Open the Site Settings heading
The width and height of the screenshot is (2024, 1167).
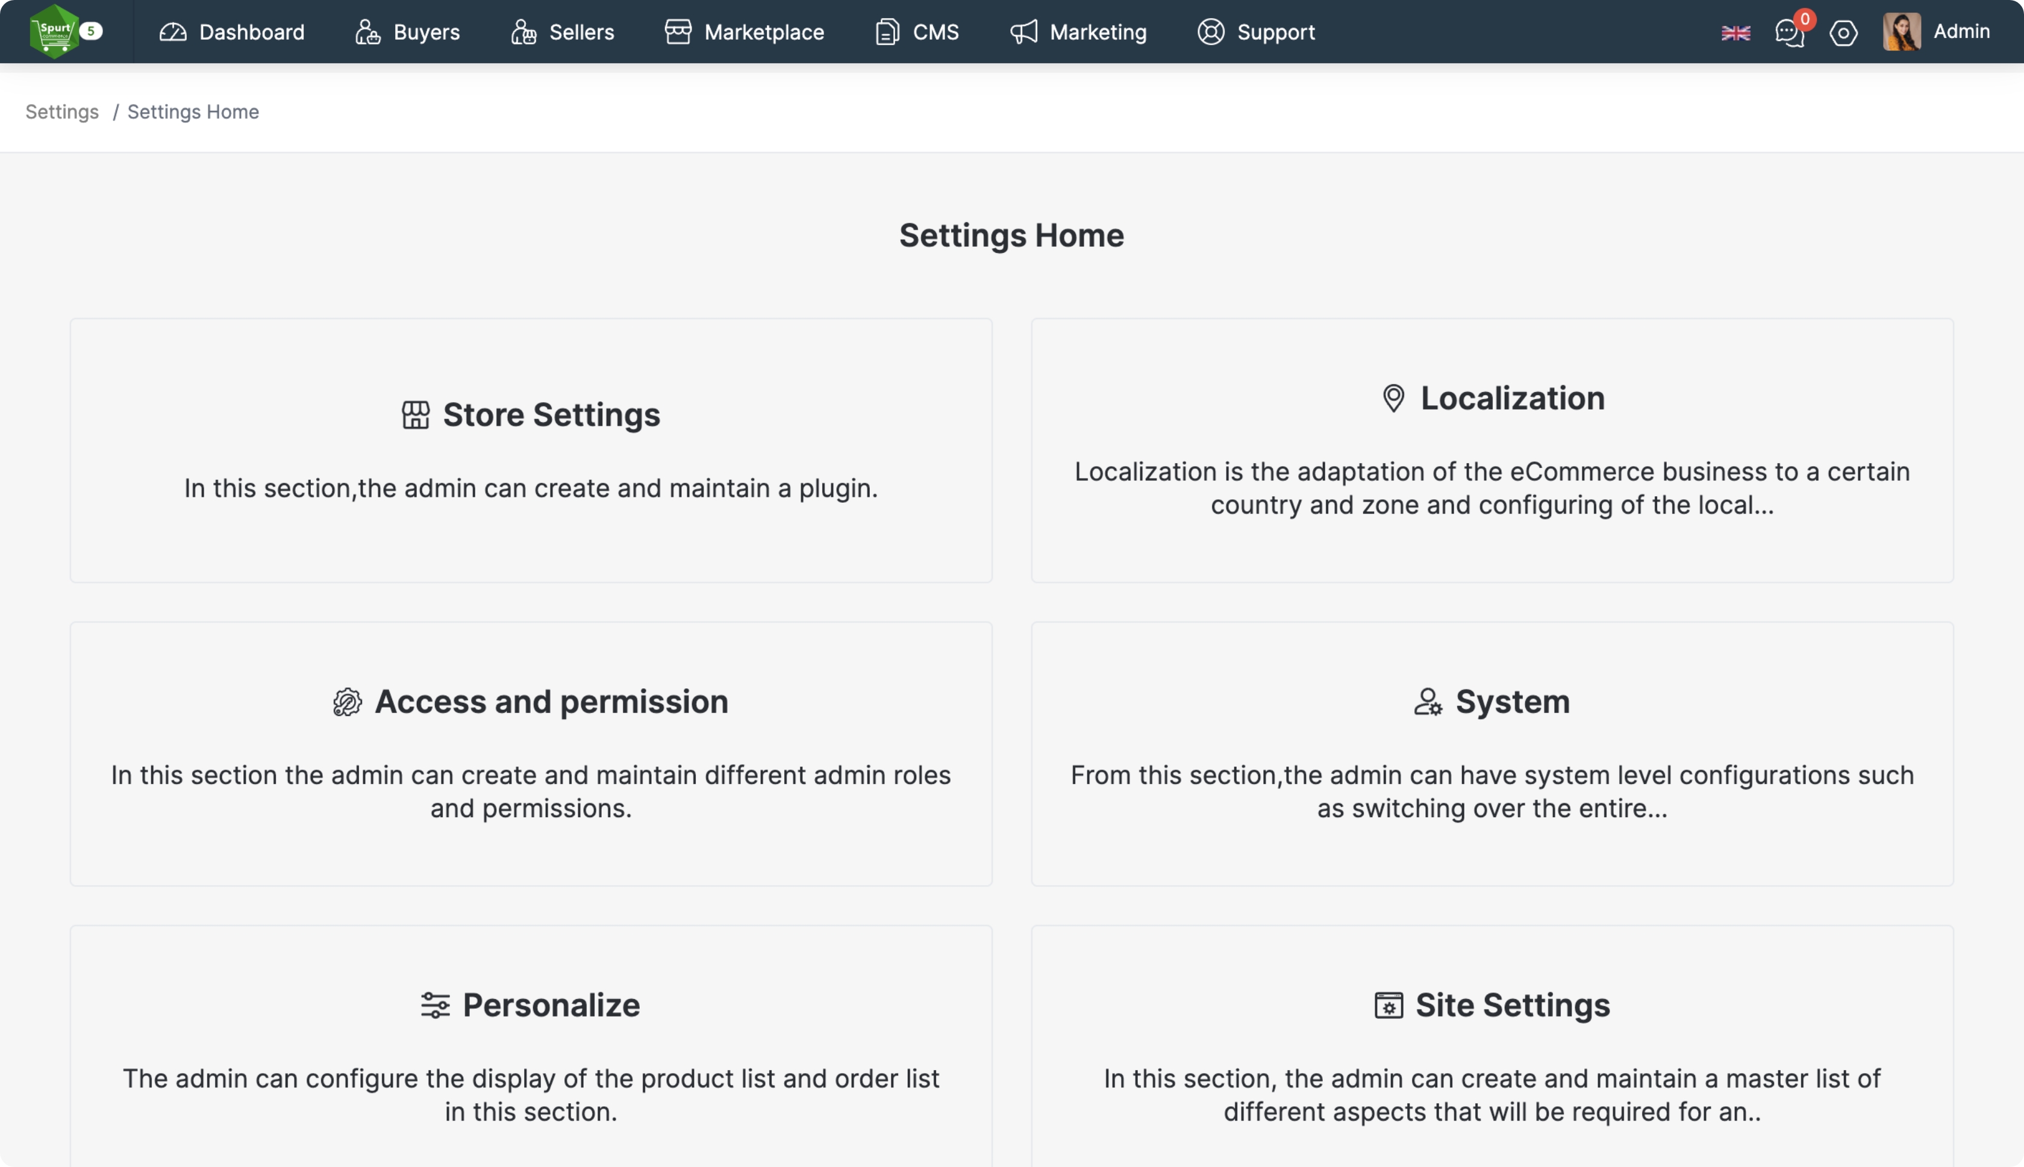pos(1513,1005)
